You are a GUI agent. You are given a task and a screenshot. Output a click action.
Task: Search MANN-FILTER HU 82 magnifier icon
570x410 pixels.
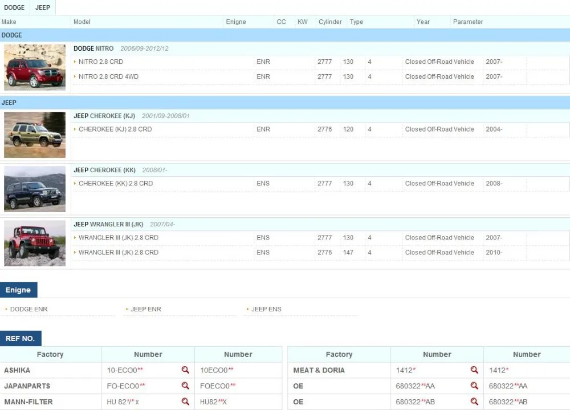185,401
